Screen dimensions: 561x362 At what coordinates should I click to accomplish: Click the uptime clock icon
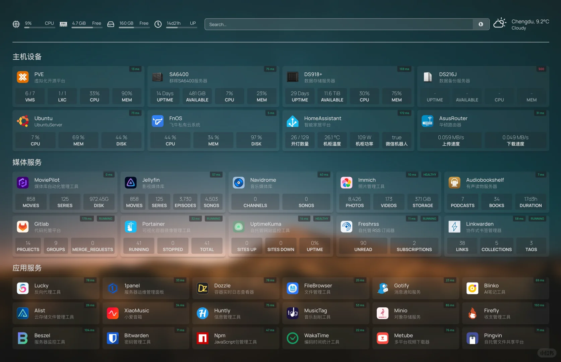[x=158, y=24]
